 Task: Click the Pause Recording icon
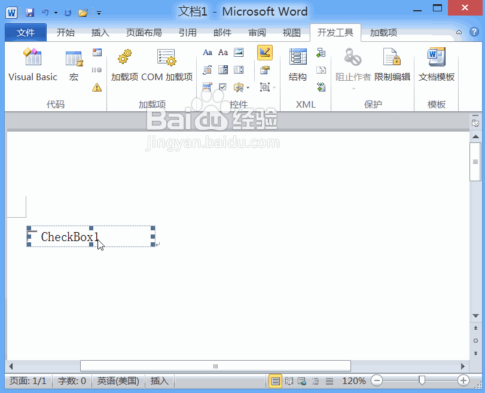pyautogui.click(x=97, y=70)
